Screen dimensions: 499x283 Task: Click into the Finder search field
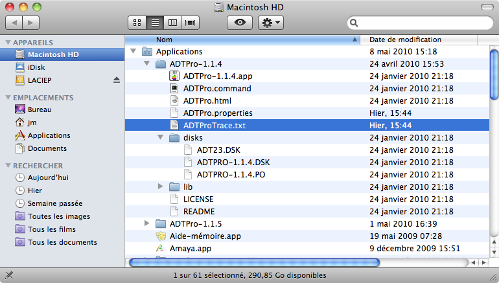[420, 23]
